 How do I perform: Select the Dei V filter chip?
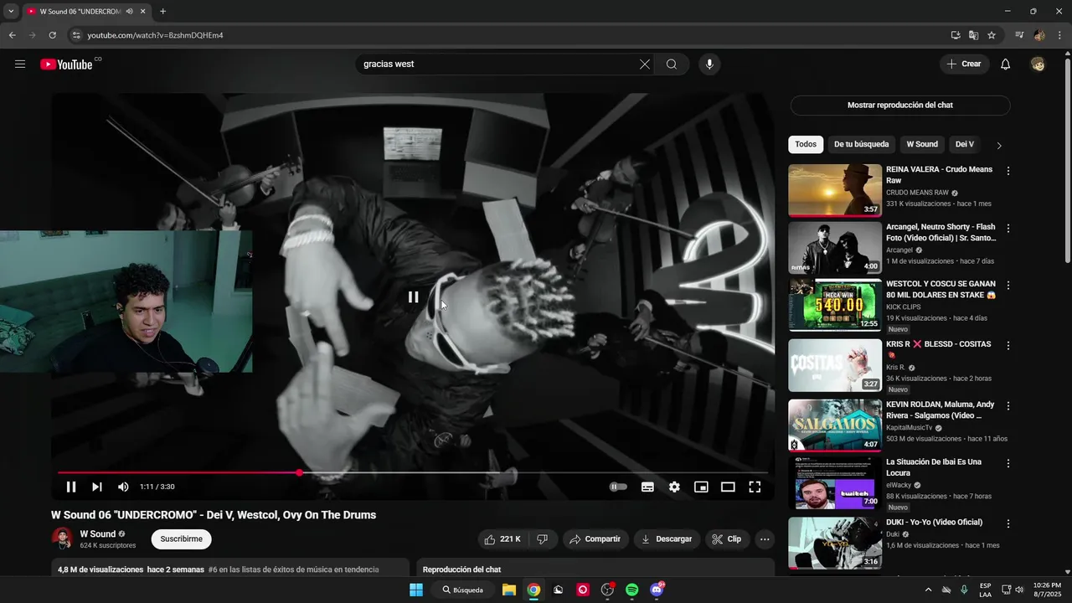pos(965,145)
